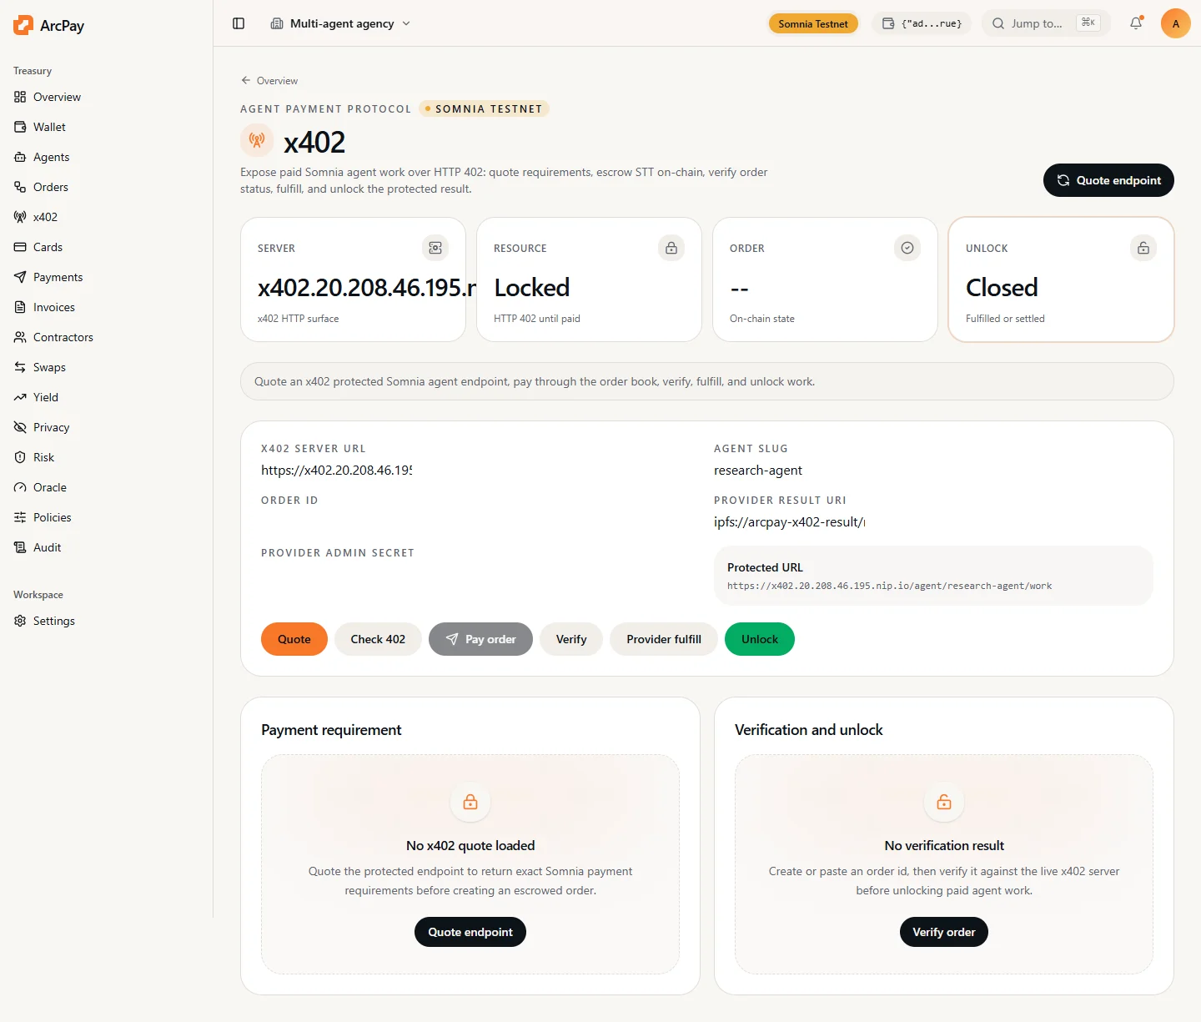
Task: Click the Privacy sidebar icon
Action: pos(20,427)
